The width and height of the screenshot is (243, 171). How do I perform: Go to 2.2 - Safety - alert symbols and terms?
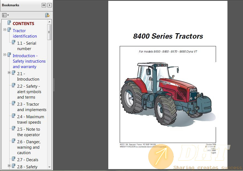(x=29, y=91)
